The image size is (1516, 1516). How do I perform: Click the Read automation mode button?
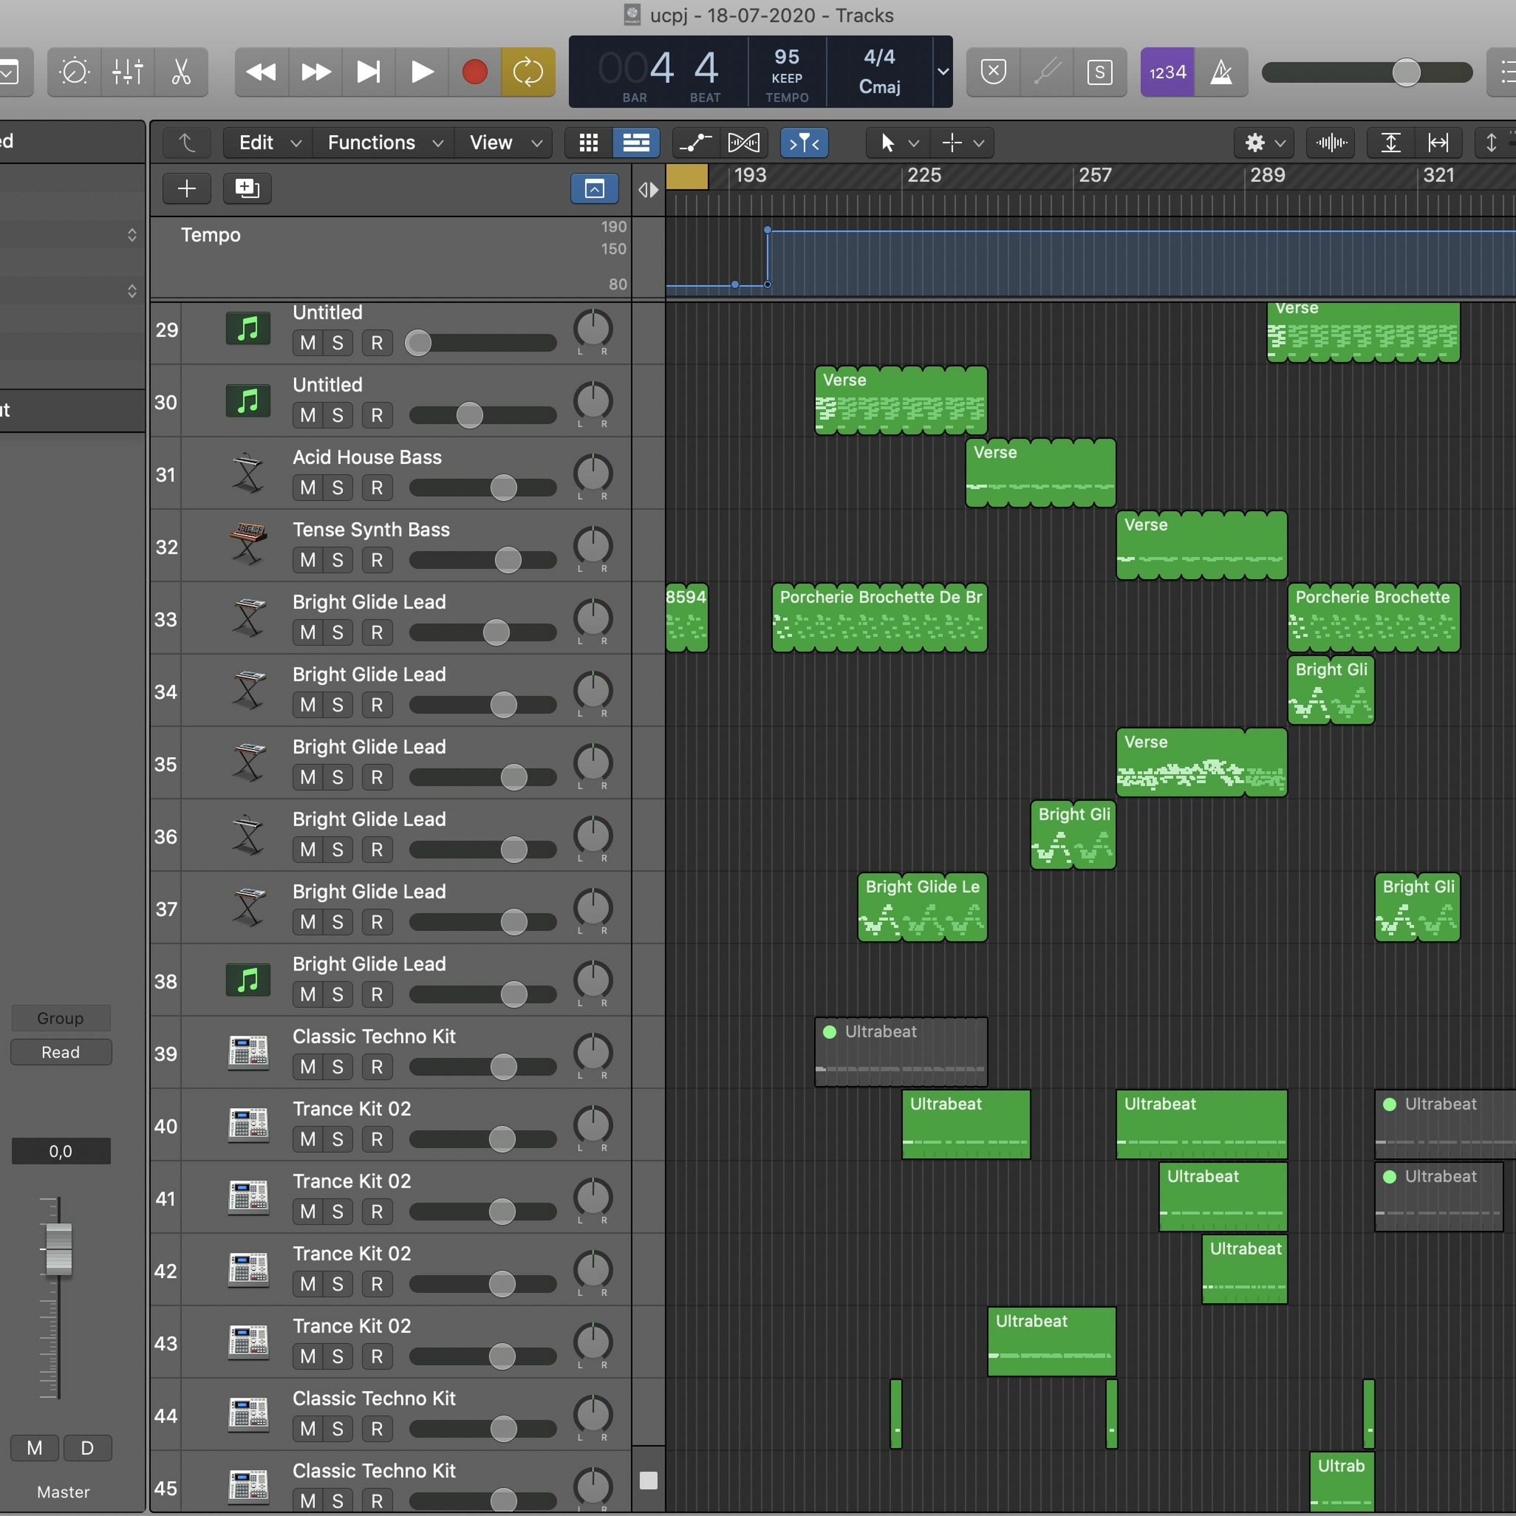pyautogui.click(x=61, y=1052)
